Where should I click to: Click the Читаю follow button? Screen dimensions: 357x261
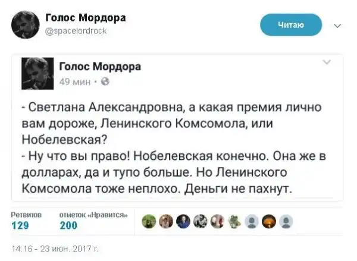[292, 25]
